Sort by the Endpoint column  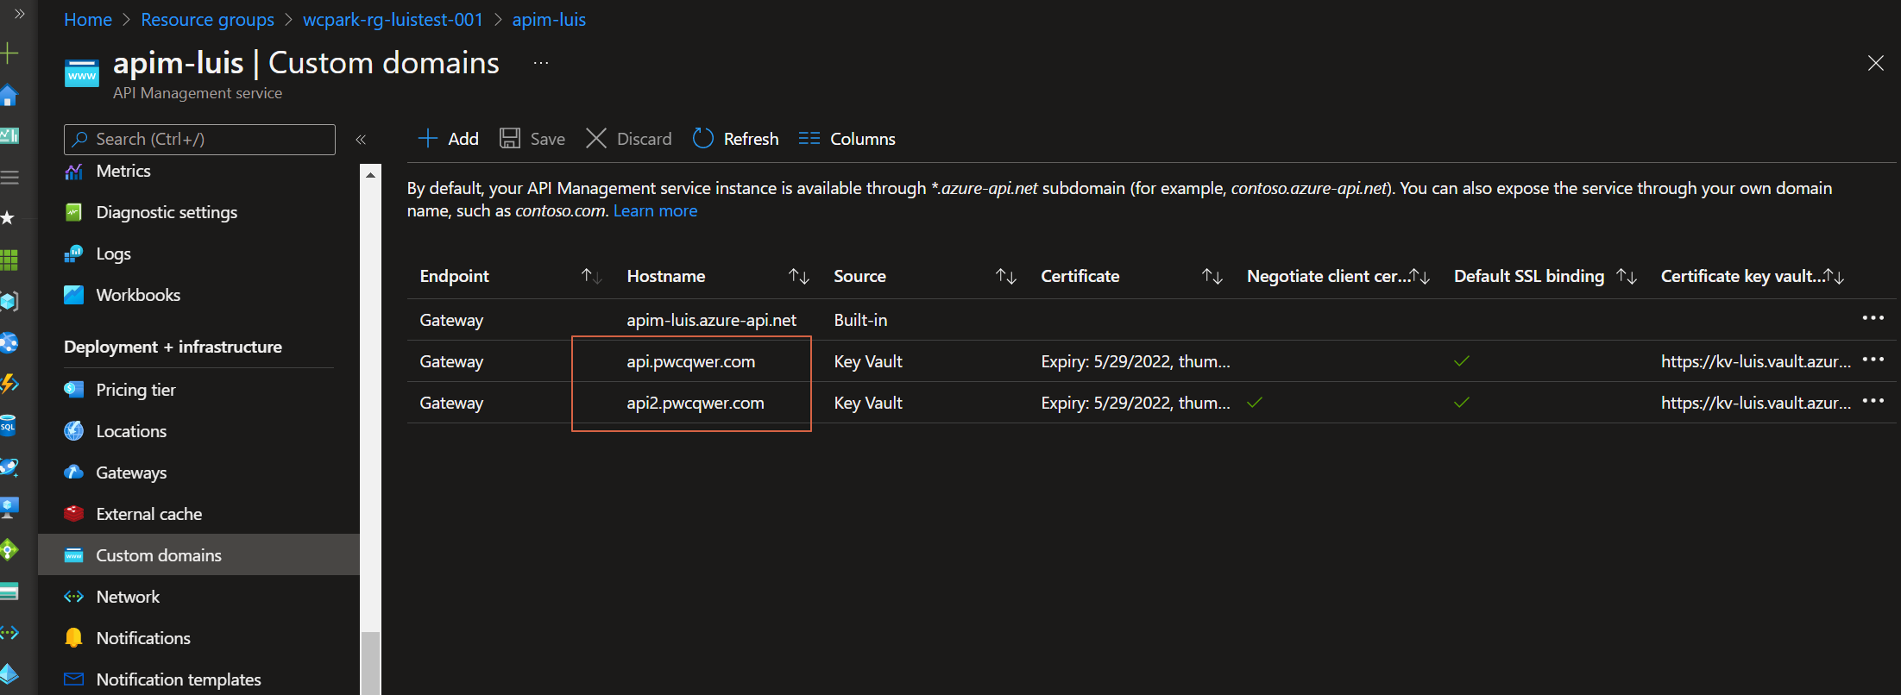point(591,276)
